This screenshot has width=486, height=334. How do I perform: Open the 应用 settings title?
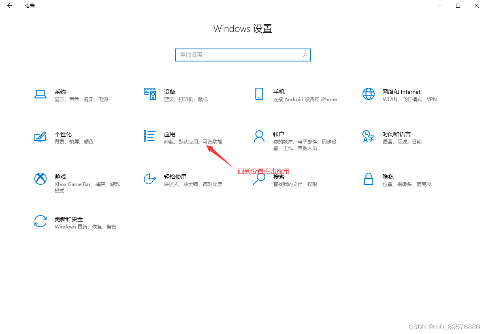170,134
